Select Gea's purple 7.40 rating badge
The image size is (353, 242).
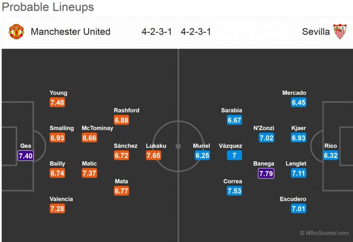point(26,156)
